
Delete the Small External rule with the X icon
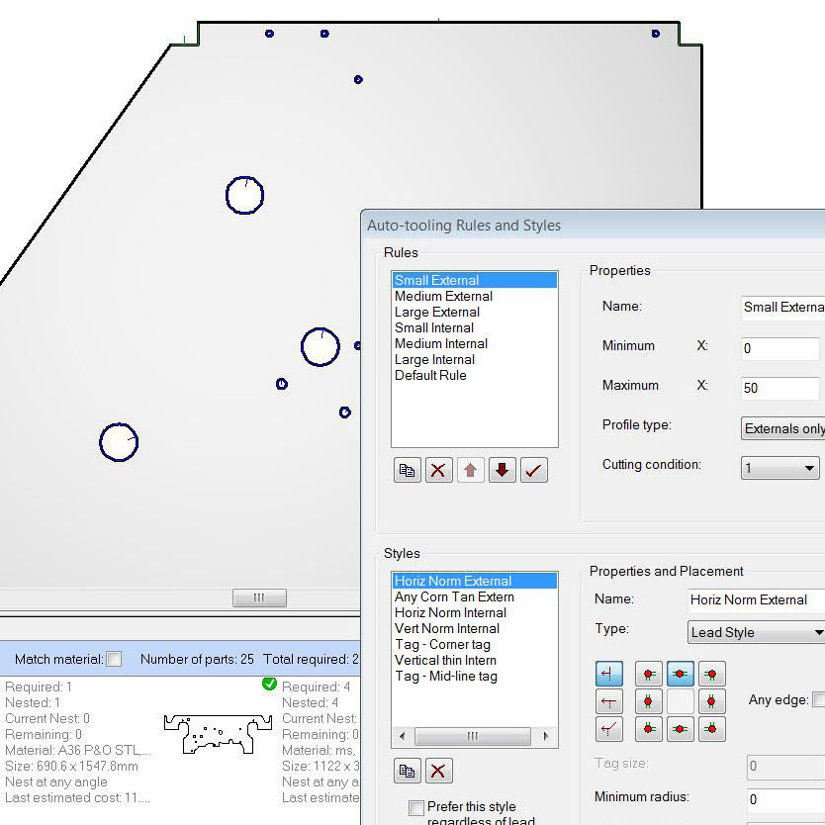click(438, 470)
